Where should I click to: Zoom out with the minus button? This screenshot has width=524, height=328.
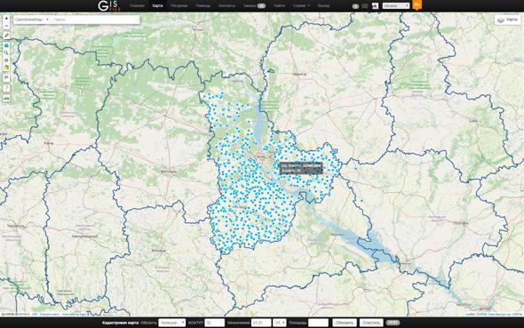pyautogui.click(x=6, y=26)
